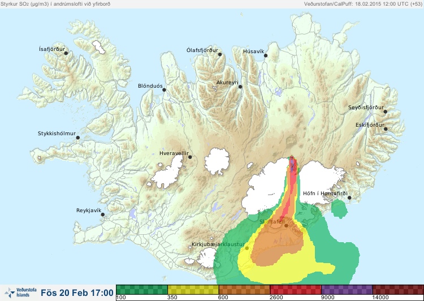
Task: Select the Stykkishólmur location dot
Action: tap(78, 137)
